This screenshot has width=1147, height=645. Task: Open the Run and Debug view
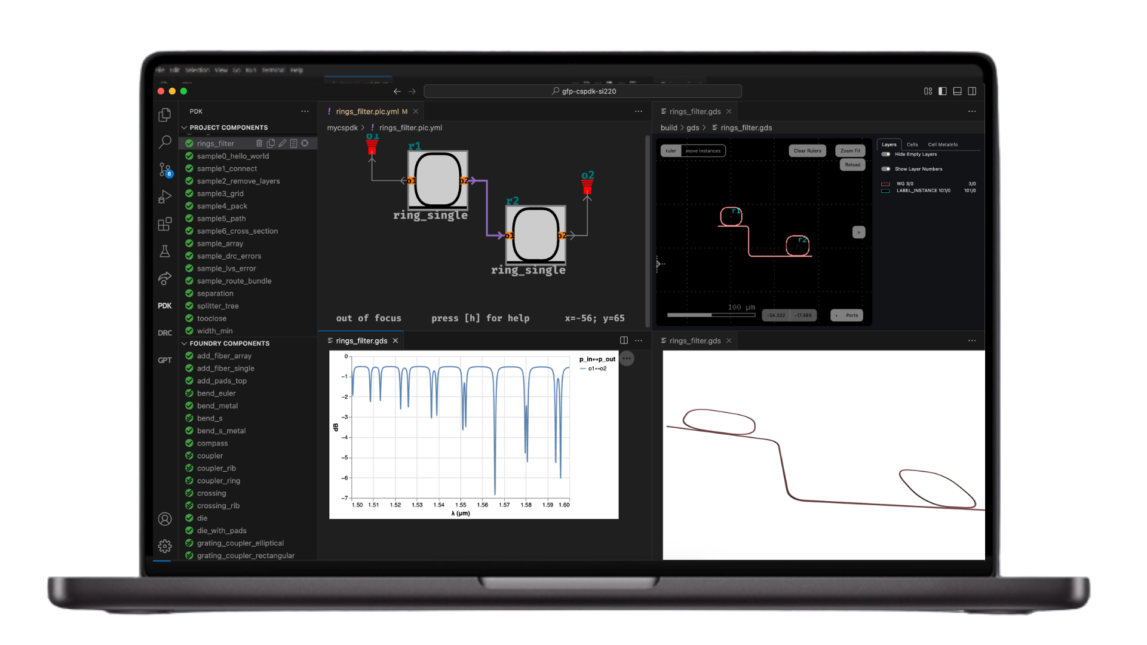tap(165, 196)
